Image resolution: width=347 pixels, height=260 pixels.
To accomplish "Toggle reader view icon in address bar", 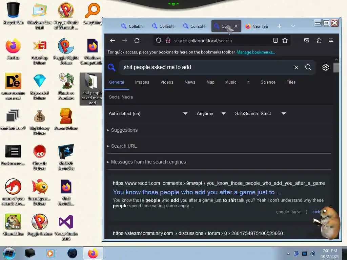I will [x=275, y=41].
